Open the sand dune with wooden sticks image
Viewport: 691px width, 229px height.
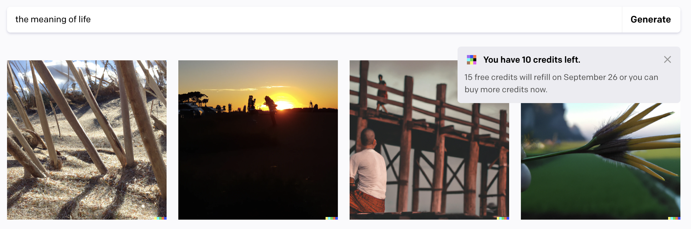coord(87,140)
